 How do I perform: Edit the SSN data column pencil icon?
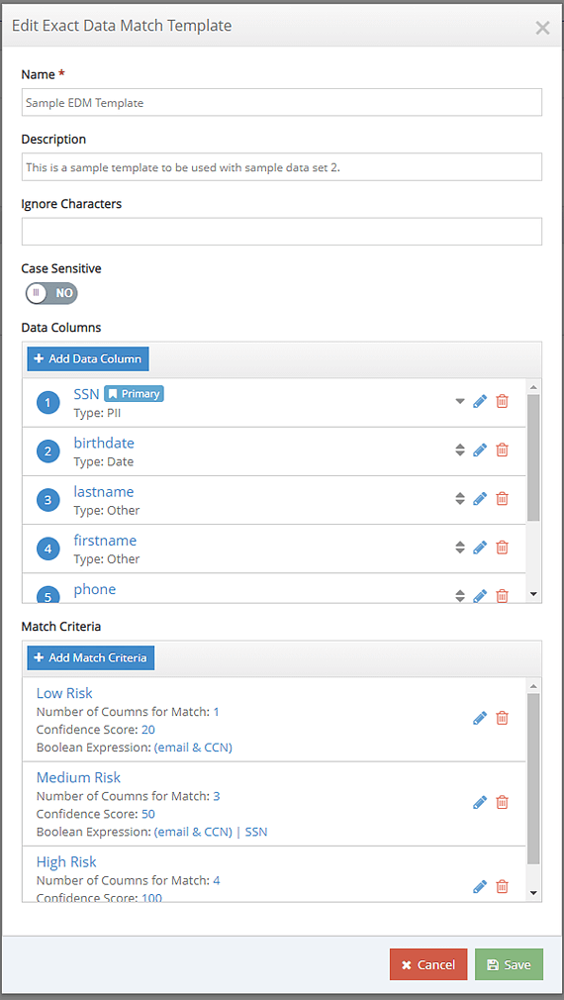click(x=480, y=401)
